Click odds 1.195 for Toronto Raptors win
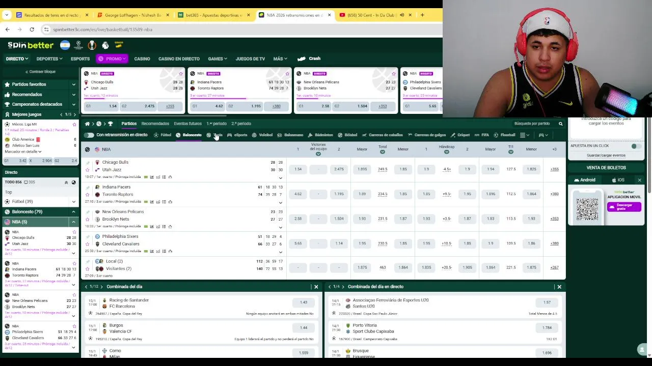The width and height of the screenshot is (652, 366). (339, 194)
